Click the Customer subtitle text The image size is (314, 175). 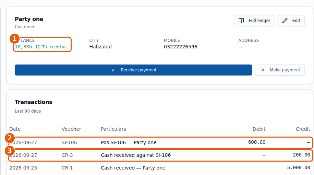25,27
